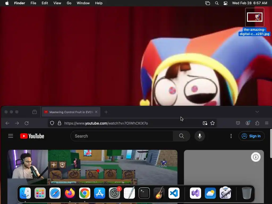Screen dimensions: 272x204
Task: Open Spotlight search in menu bar
Action: click(217, 3)
